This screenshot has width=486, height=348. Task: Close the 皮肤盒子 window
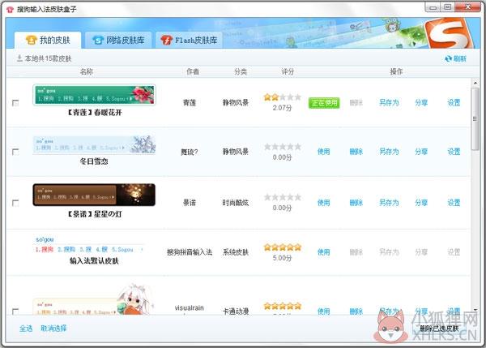[468, 7]
